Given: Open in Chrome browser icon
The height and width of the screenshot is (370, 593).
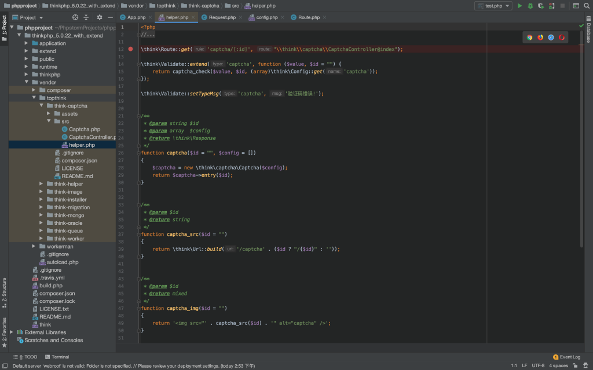Looking at the screenshot, I should pyautogui.click(x=529, y=38).
